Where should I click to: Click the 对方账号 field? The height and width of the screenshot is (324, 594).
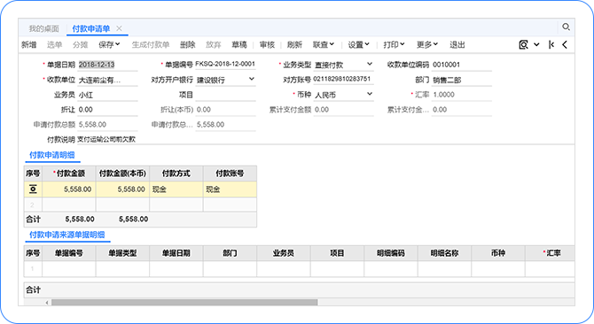344,80
